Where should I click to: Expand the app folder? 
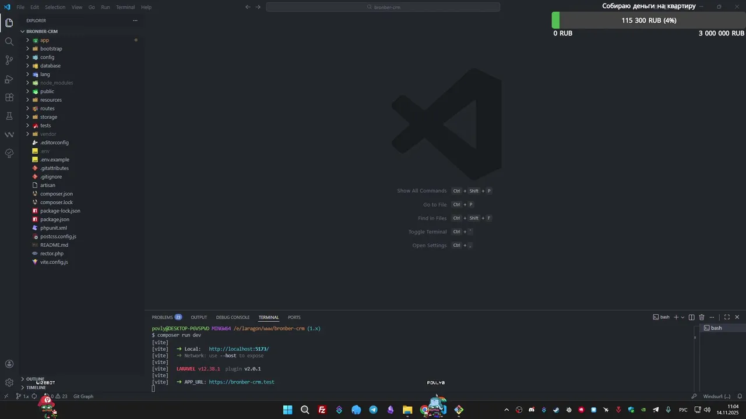[27, 40]
